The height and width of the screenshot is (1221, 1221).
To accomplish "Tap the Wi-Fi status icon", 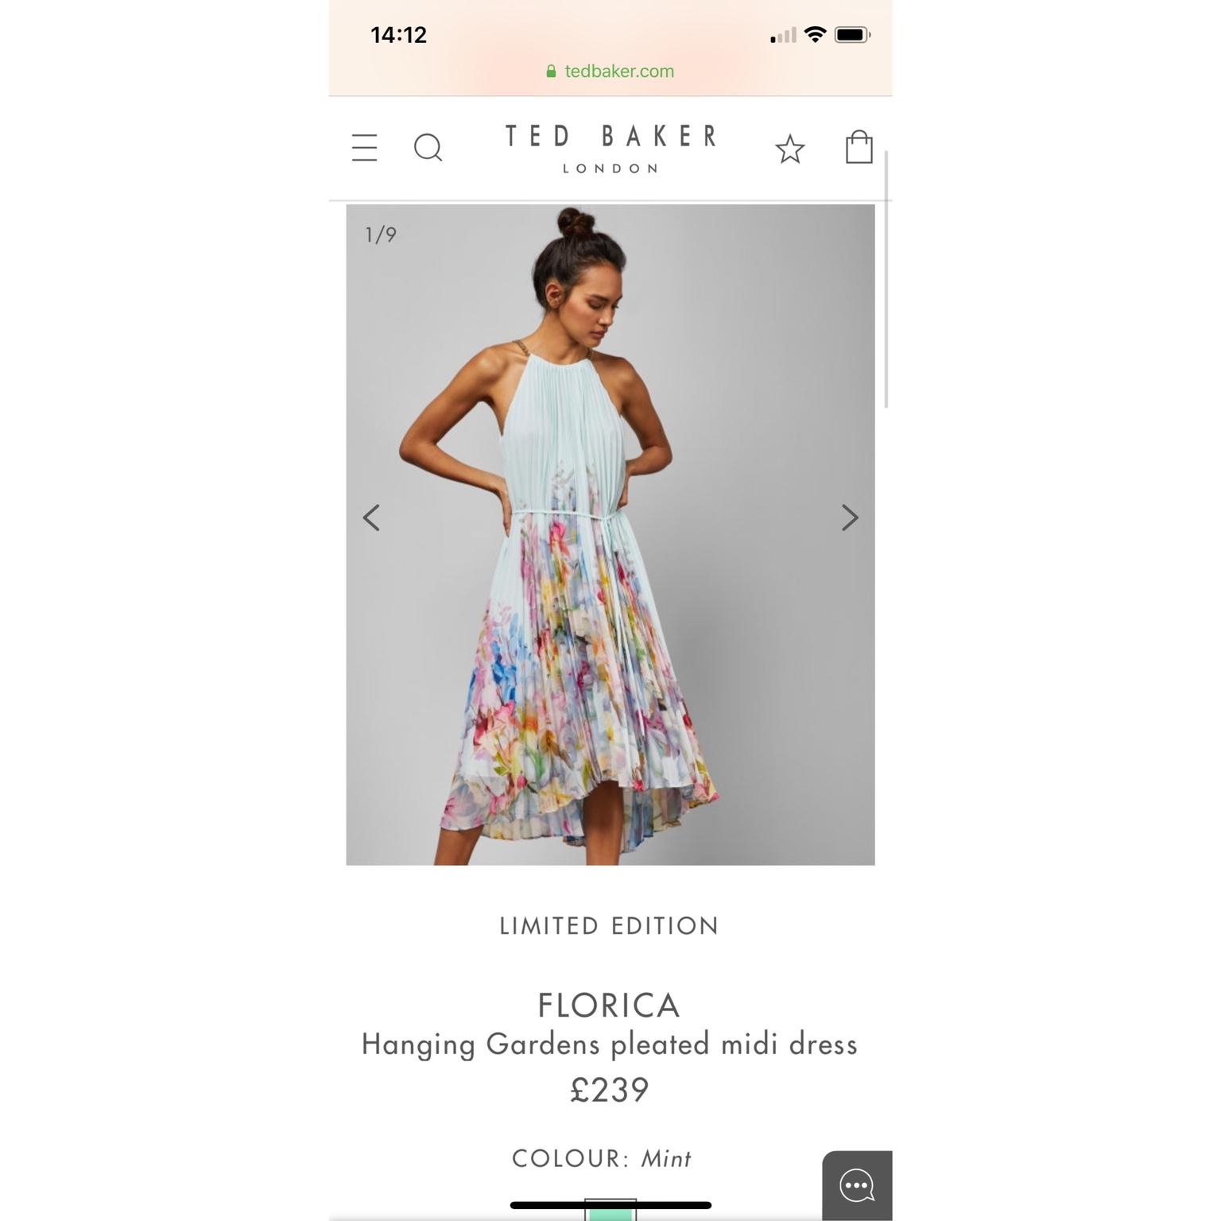I will tap(815, 34).
